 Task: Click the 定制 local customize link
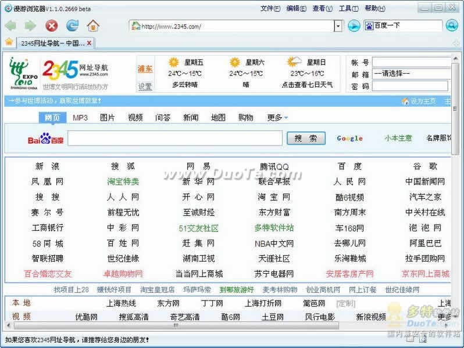pos(345,303)
